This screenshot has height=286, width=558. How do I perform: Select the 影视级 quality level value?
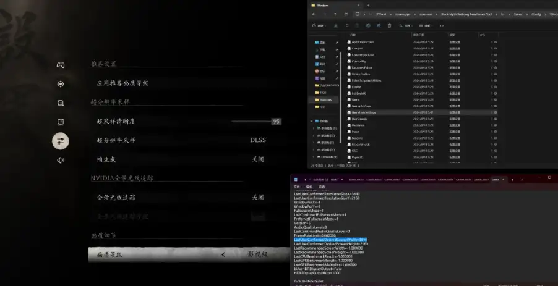pos(257,254)
